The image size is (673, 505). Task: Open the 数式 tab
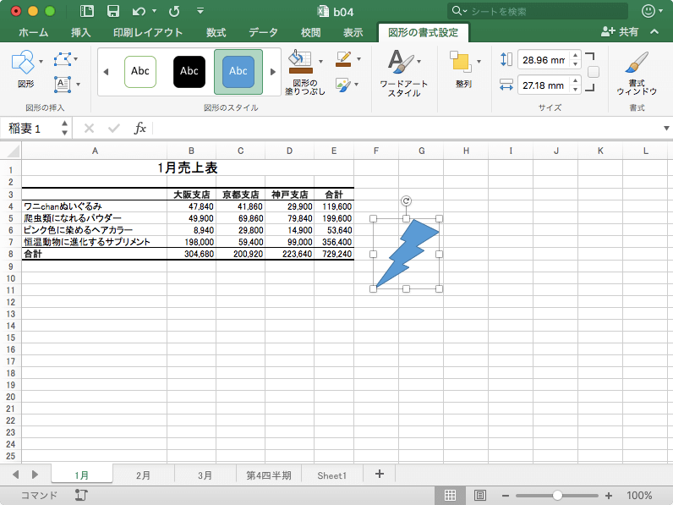tap(216, 33)
